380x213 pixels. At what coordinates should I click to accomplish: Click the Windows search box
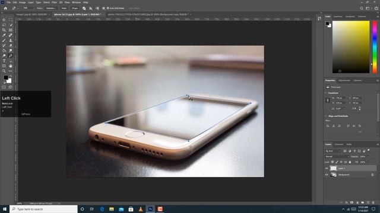[43, 209]
